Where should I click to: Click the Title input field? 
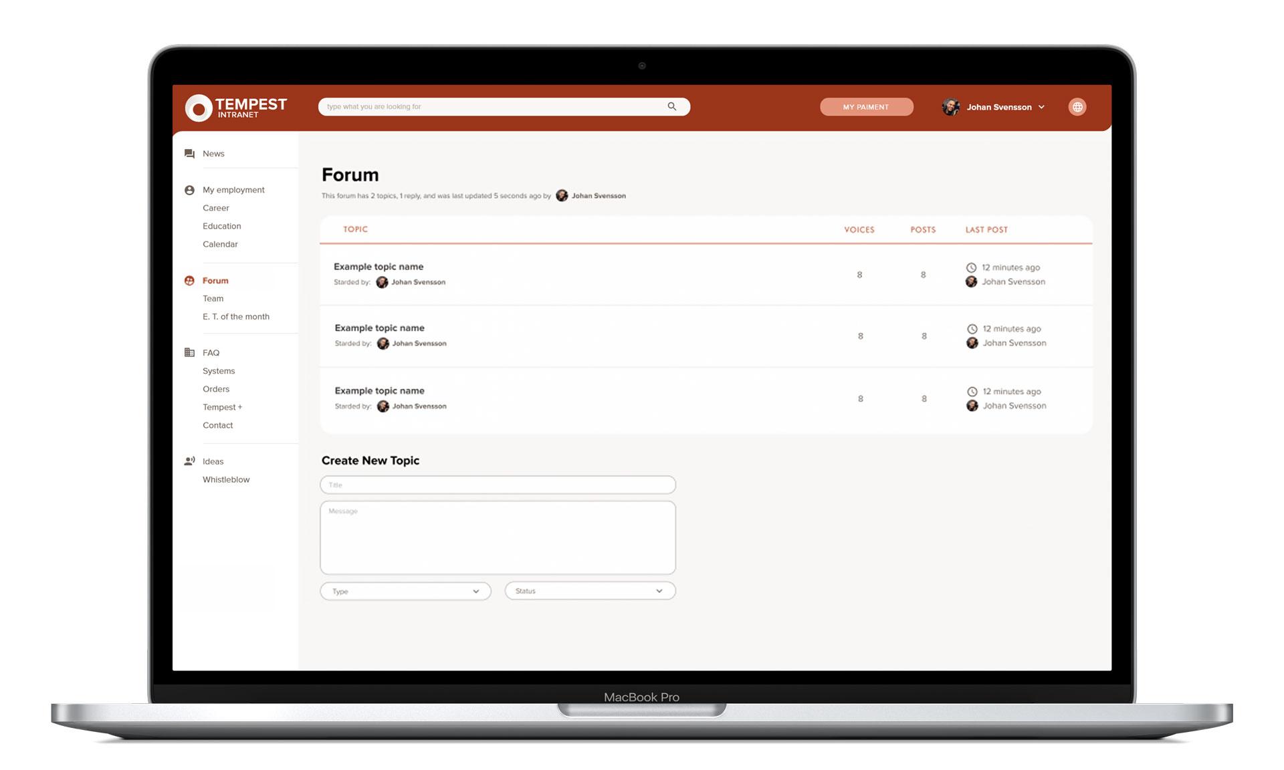tap(498, 485)
